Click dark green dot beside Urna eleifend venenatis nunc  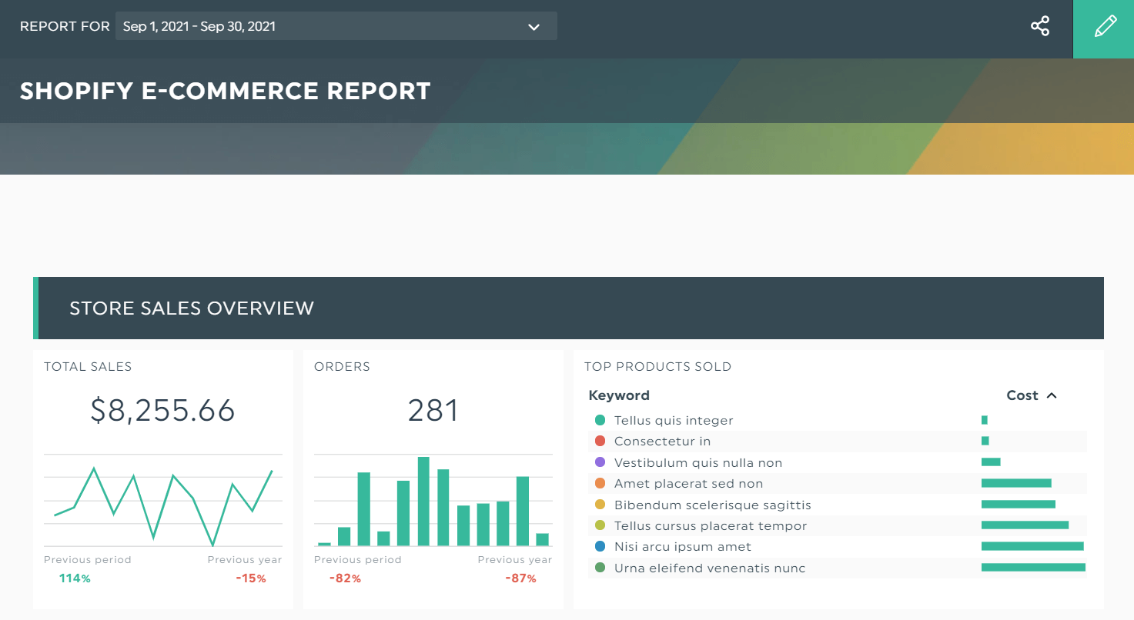[x=600, y=568]
